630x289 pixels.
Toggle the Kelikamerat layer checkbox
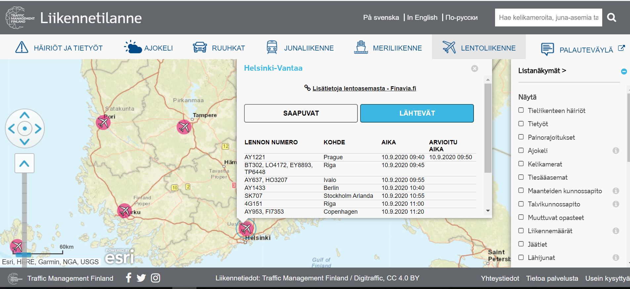[x=521, y=164]
